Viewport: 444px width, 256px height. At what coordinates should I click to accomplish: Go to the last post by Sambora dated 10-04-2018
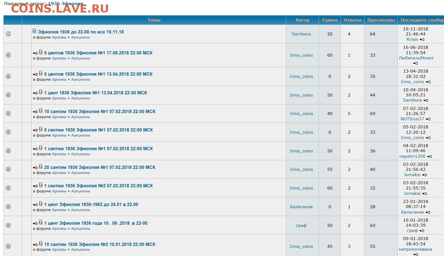click(x=426, y=101)
